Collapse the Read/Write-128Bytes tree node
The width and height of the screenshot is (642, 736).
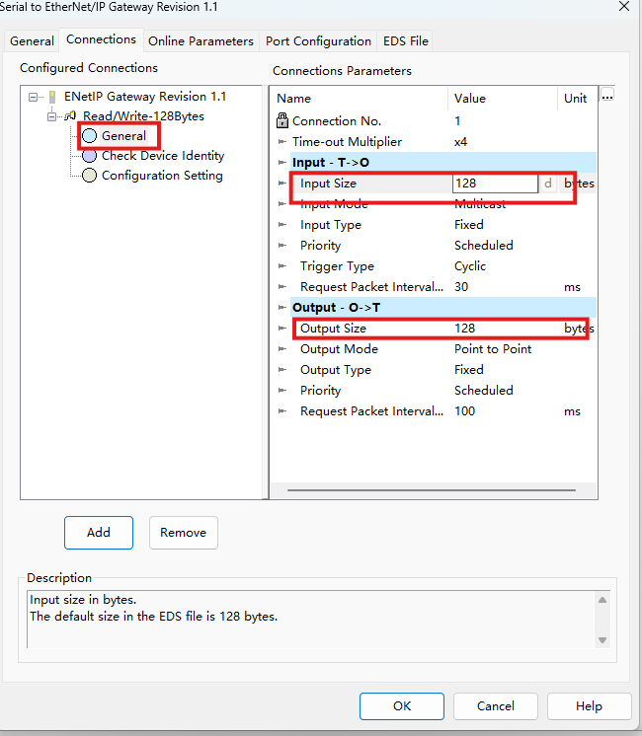tap(51, 116)
